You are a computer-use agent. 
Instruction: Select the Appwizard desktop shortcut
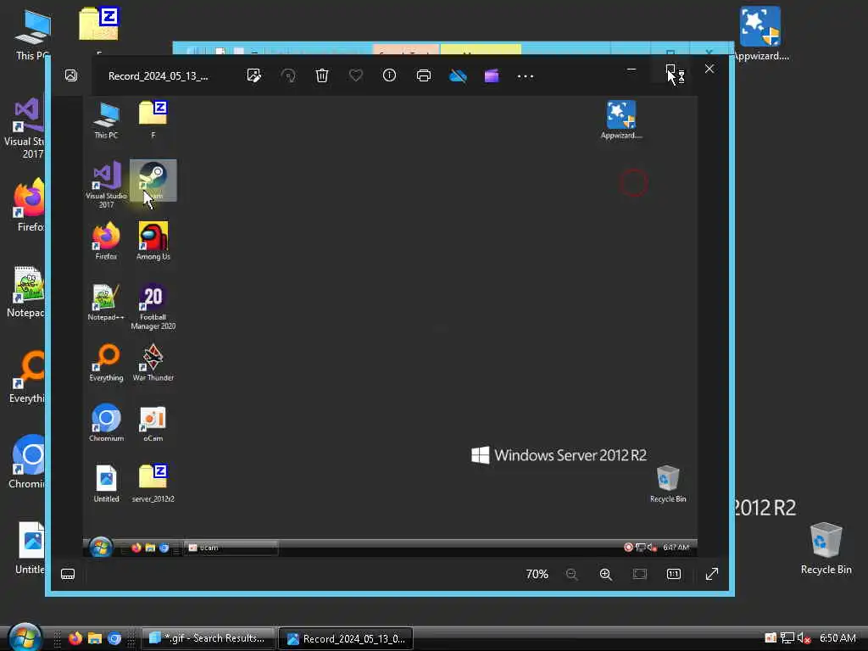tap(760, 33)
